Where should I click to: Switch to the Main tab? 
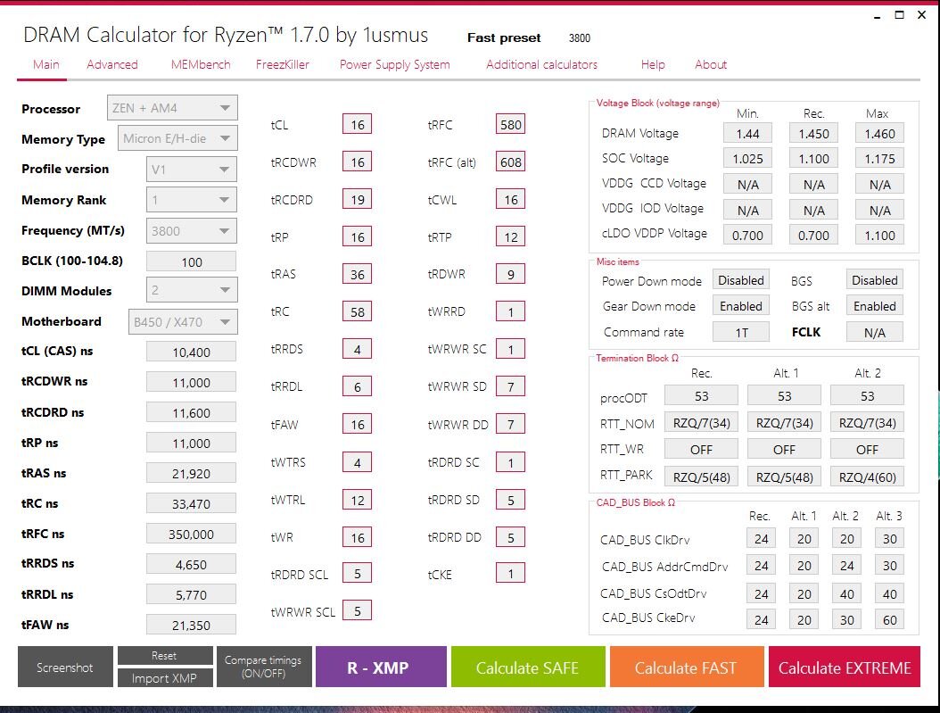point(46,65)
